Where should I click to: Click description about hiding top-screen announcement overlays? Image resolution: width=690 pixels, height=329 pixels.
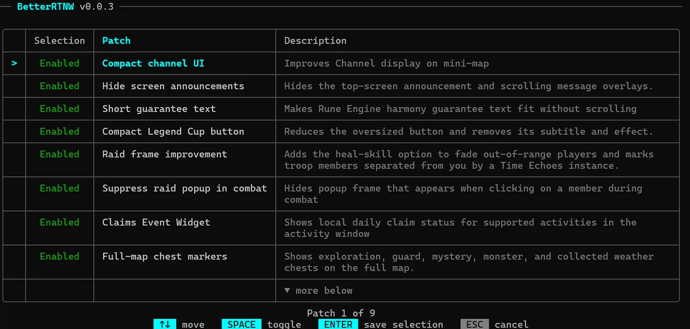coord(468,86)
